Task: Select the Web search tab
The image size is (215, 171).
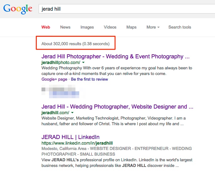Action: [x=46, y=27]
